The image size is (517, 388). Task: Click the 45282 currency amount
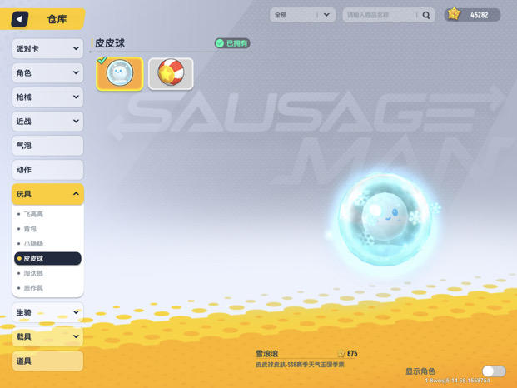coord(479,15)
